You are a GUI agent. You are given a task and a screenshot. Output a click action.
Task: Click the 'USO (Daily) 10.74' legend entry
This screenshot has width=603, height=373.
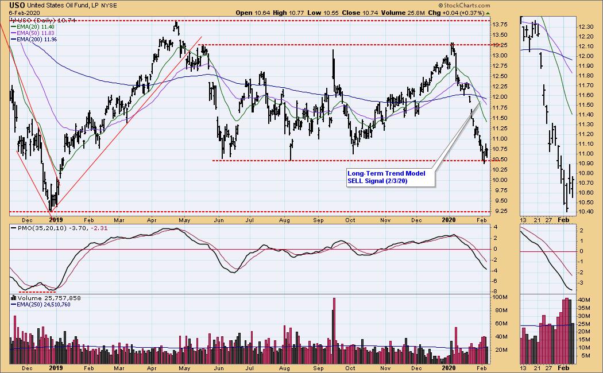click(44, 20)
